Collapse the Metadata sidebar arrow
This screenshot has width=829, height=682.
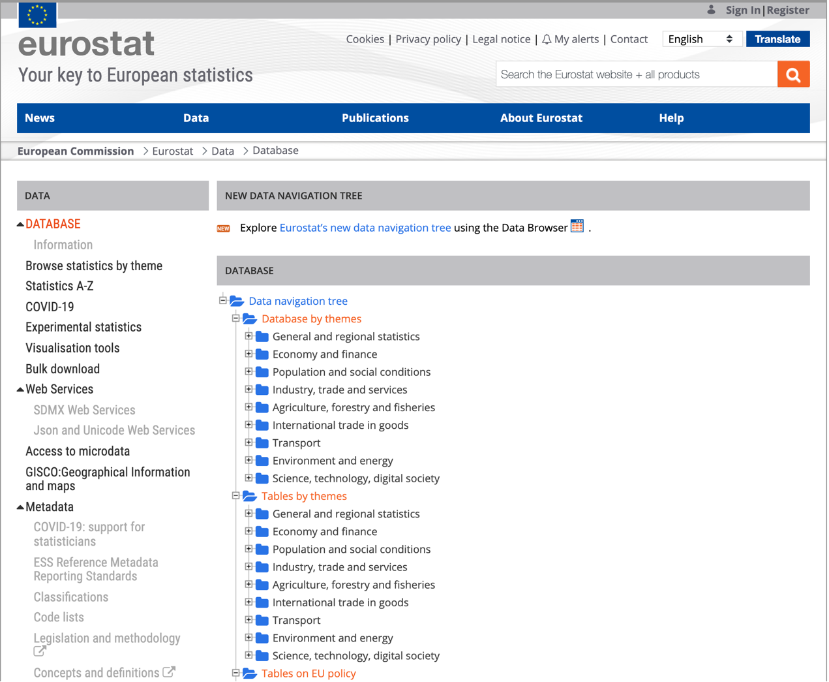[x=20, y=507]
